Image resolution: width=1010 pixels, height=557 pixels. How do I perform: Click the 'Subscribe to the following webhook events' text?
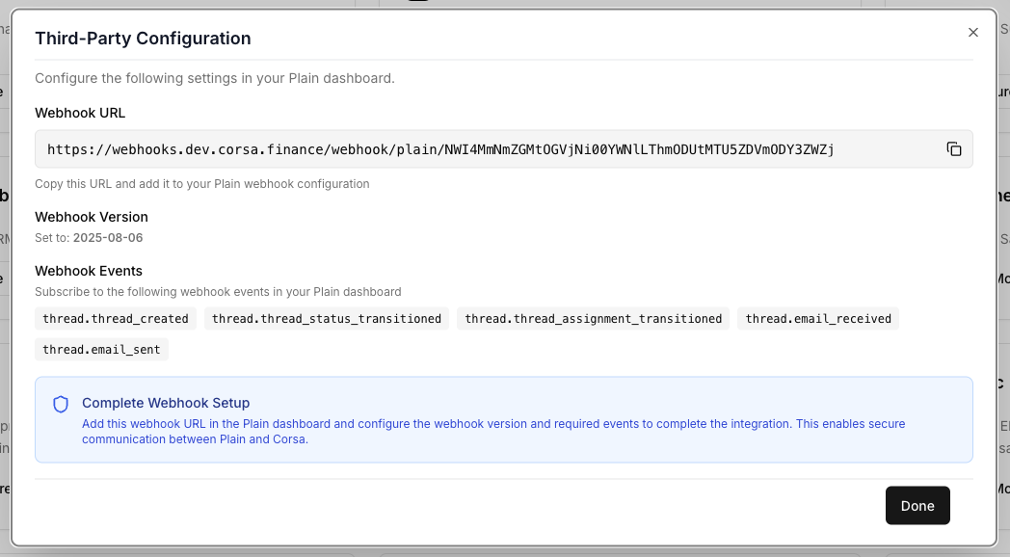pyautogui.click(x=218, y=292)
